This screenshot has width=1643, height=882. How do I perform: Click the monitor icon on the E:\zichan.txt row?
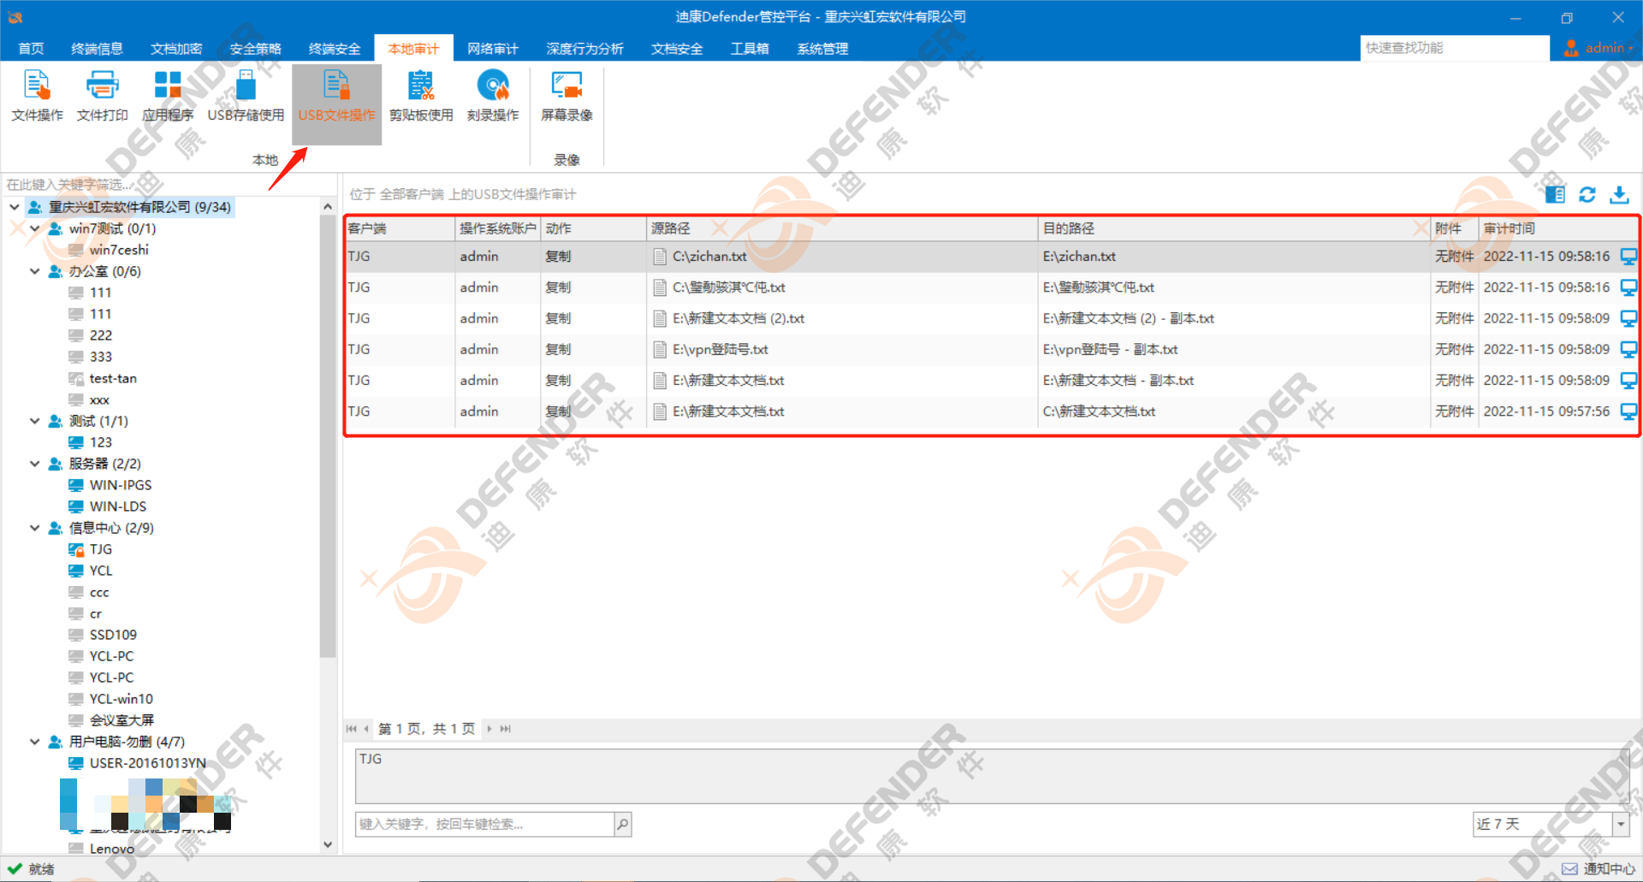click(1628, 257)
